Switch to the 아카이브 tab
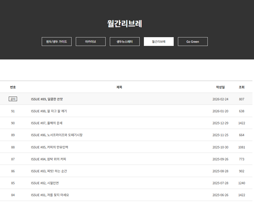Image resolution: width=254 pixels, height=202 pixels. click(x=90, y=42)
